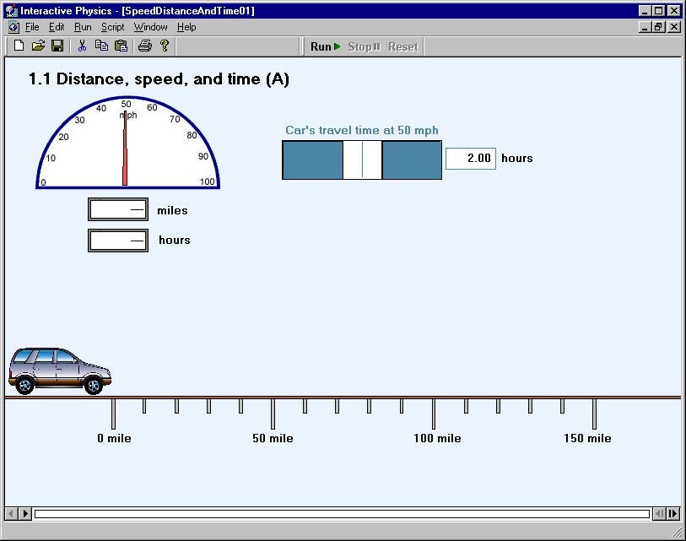This screenshot has height=541, width=686.
Task: Open the Run menu
Action: pyautogui.click(x=83, y=27)
